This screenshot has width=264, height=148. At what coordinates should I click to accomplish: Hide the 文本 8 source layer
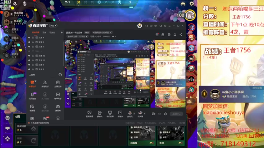pos(29,69)
